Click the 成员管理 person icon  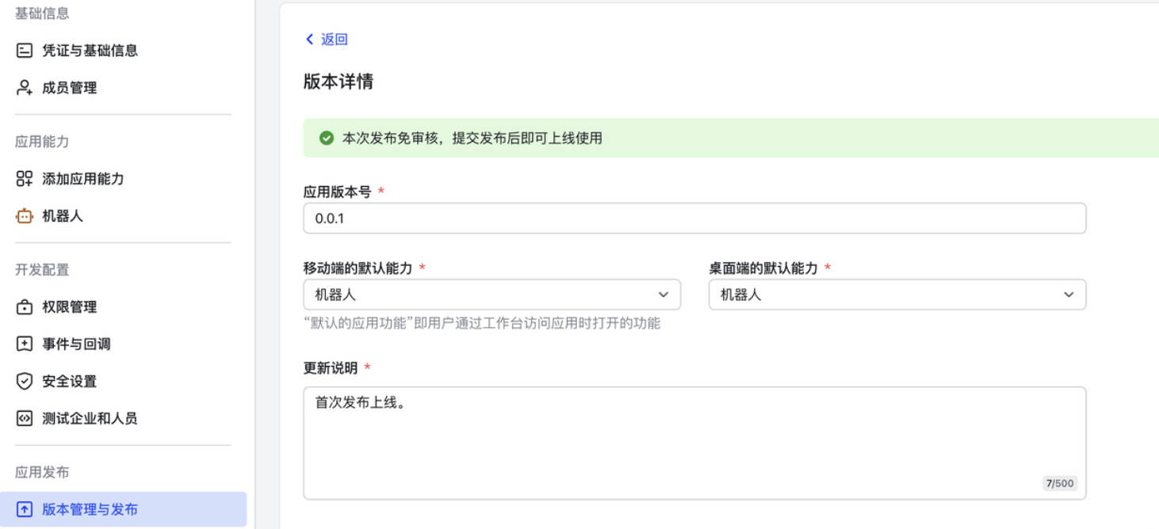(25, 88)
